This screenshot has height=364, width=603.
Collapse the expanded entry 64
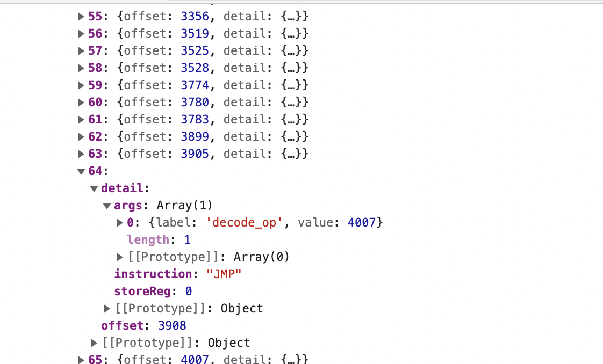pos(81,172)
